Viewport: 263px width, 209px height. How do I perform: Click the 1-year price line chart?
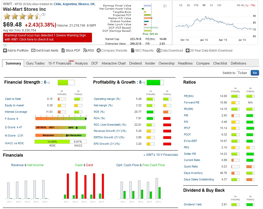tap(214, 23)
